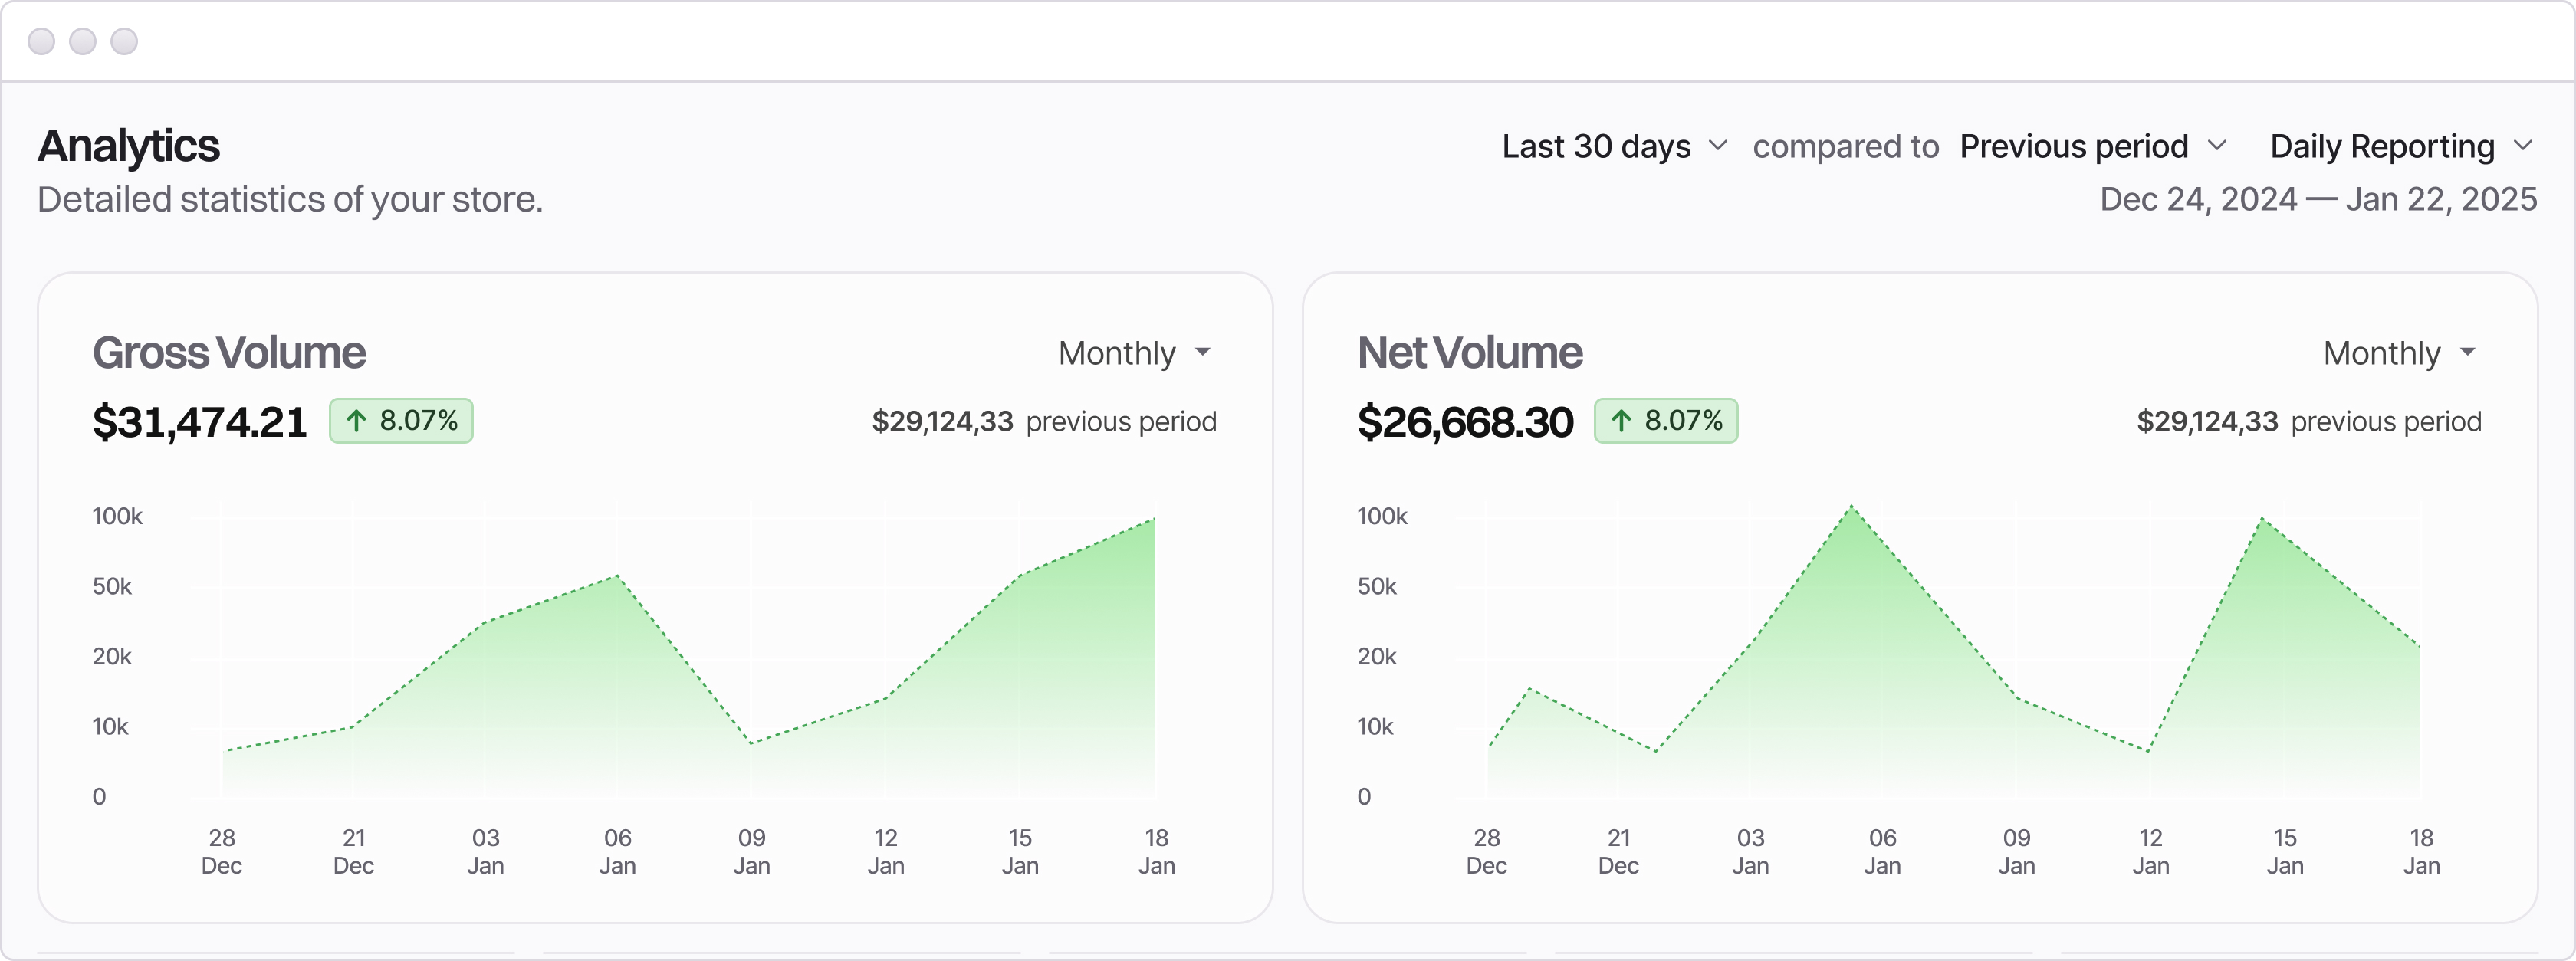Click Gross Volume 8.07% increase badge
Screen dimensions: 2576x961
(401, 421)
